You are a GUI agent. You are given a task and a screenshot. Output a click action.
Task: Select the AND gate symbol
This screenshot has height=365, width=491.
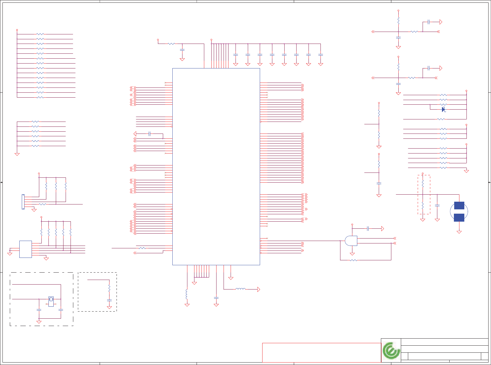tap(351, 241)
